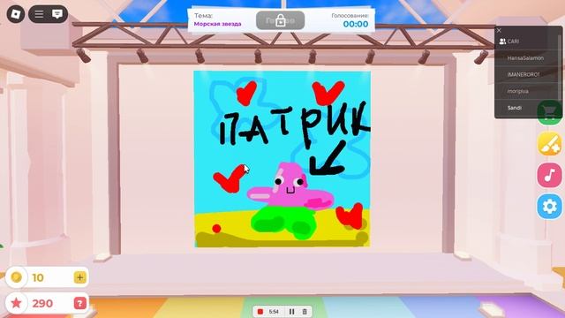Screen dimensions: 565x318
Task: Delete the recording with trash icon
Action: [305, 312]
